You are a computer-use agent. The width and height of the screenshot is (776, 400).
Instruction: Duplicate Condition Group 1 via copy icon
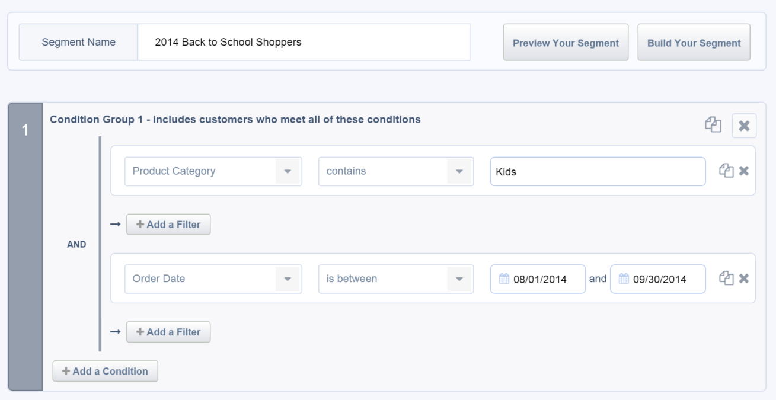click(713, 125)
